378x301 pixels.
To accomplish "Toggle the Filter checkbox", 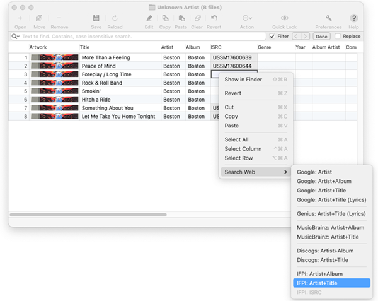I will [x=272, y=37].
